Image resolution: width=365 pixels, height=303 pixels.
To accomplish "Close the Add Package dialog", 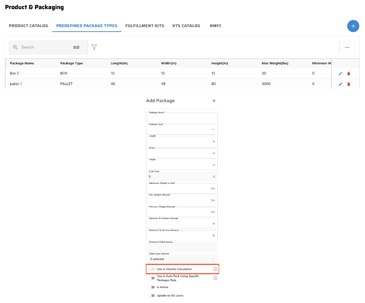I will (214, 101).
